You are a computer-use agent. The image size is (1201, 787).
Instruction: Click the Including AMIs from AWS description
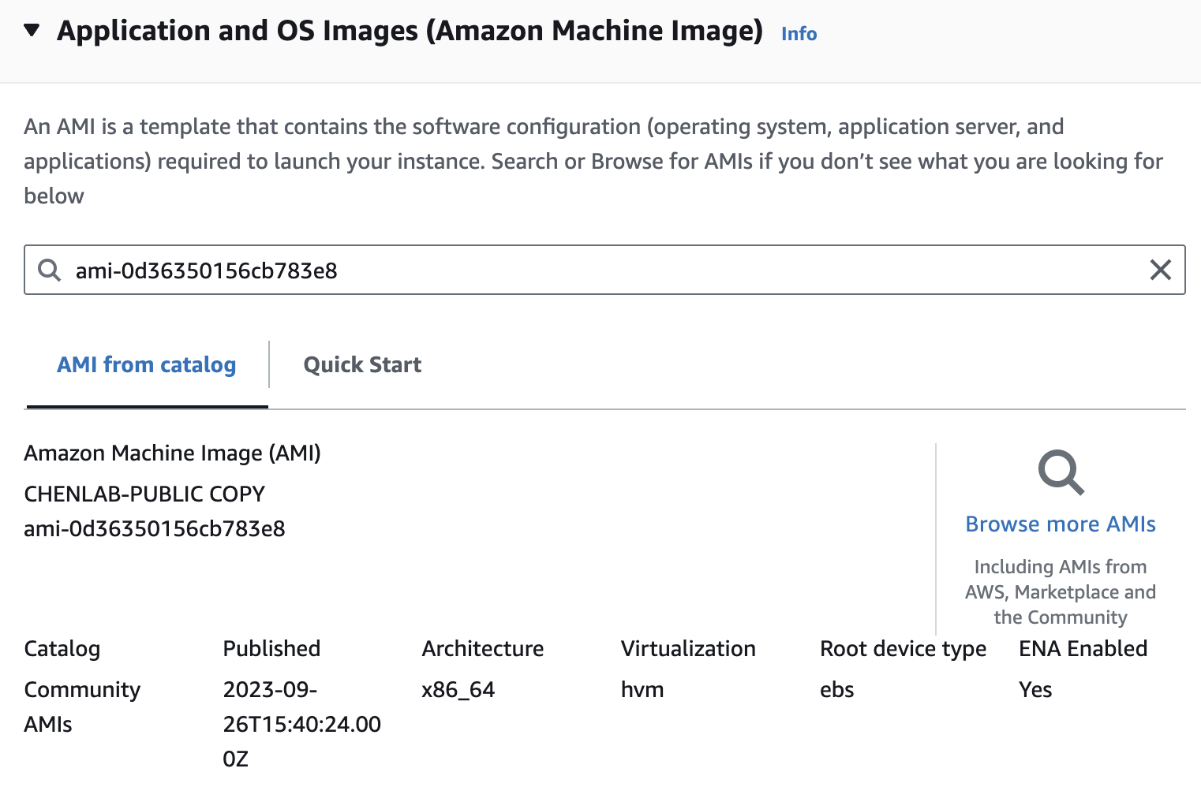tap(1061, 591)
